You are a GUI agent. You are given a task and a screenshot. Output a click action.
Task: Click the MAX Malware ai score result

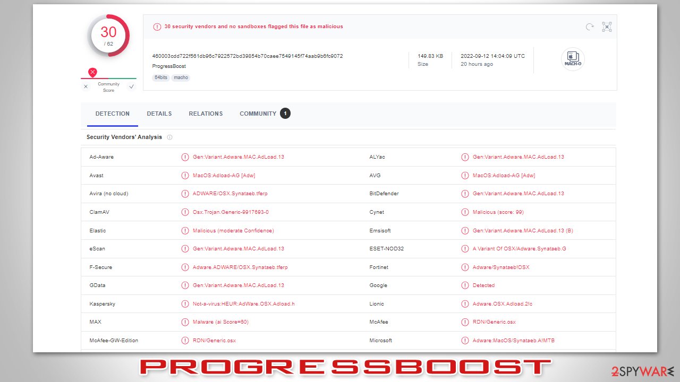[x=220, y=322]
